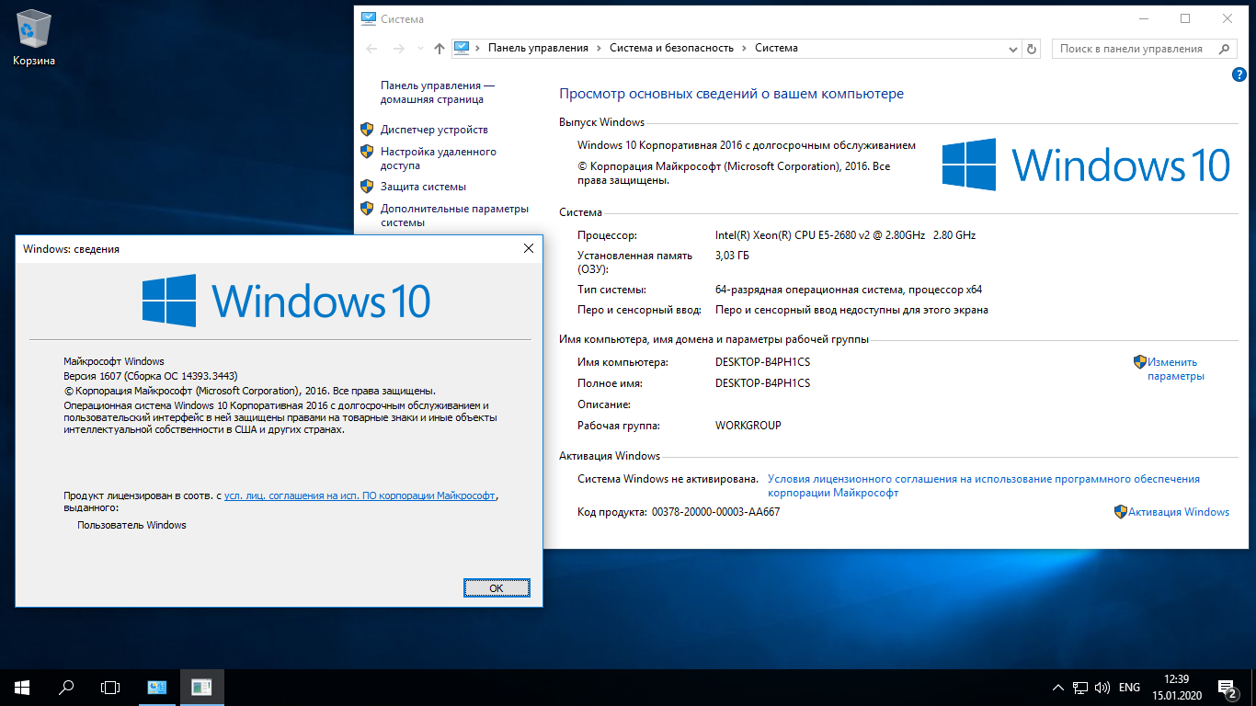The height and width of the screenshot is (706, 1256).
Task: Select product code 00378-20000-00003-AA667
Action: pyautogui.click(x=715, y=512)
